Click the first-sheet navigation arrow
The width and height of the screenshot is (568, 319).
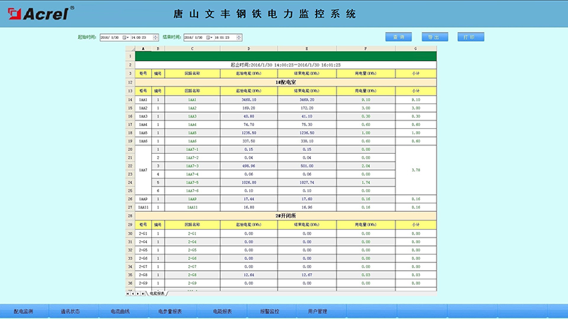click(x=129, y=293)
